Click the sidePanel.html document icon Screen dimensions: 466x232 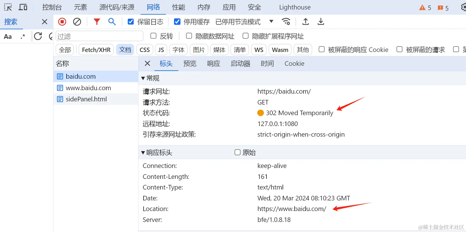60,99
